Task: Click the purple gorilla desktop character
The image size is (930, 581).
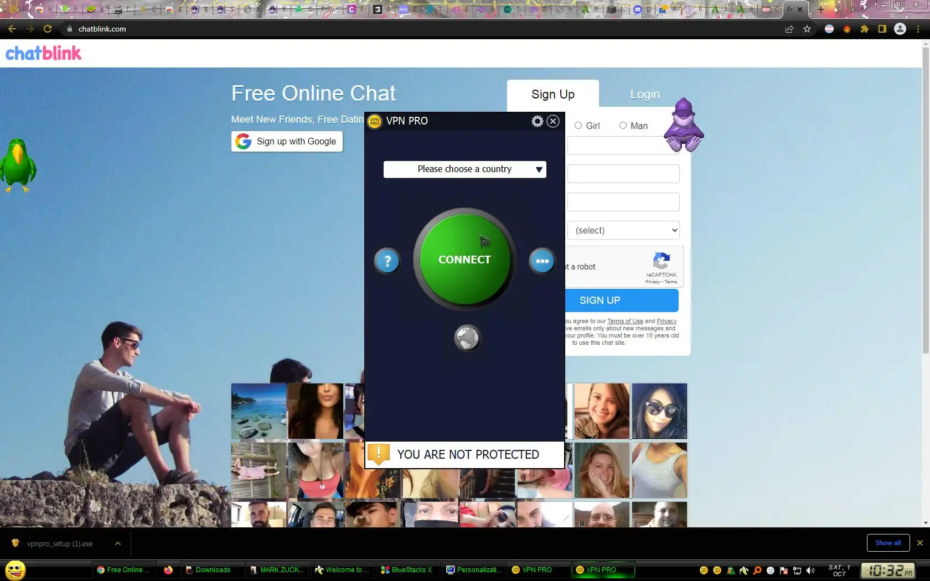Action: point(684,125)
